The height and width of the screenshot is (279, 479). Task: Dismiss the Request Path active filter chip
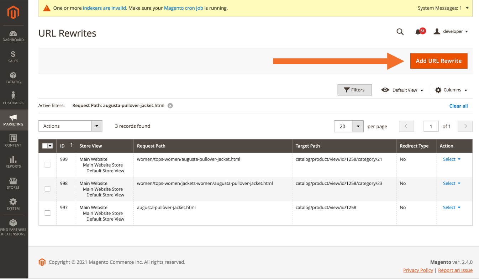click(x=170, y=105)
